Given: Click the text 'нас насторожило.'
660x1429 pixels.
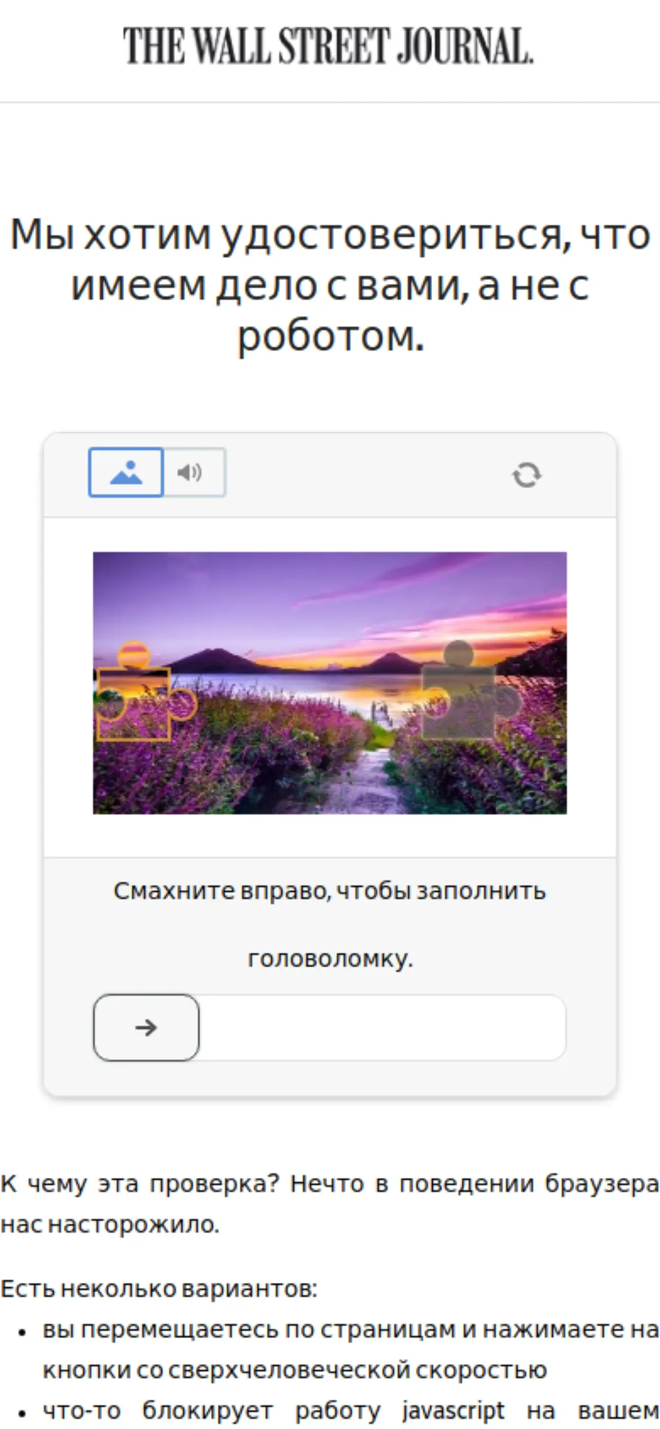Looking at the screenshot, I should point(109,1225).
